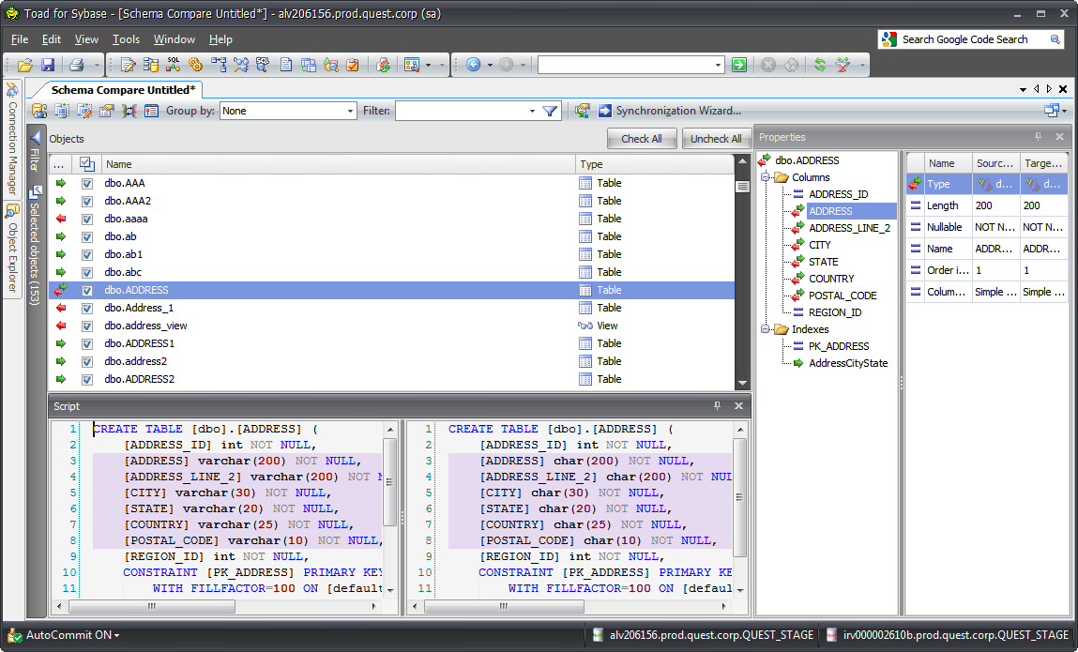Click the Selected objects sidebar icon

click(35, 192)
